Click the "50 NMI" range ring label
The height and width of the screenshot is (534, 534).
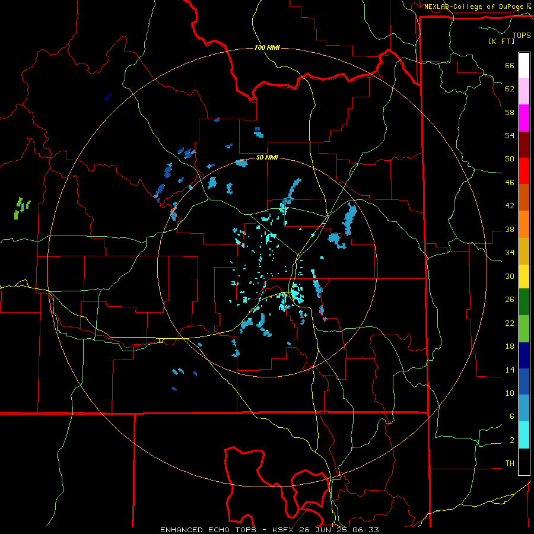(267, 157)
